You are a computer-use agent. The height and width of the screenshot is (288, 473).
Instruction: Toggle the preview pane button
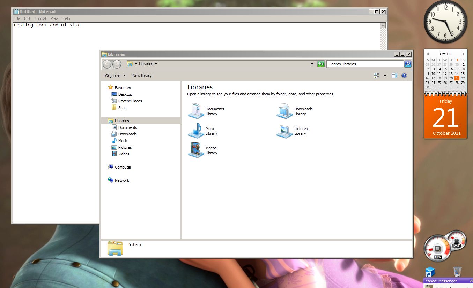pos(394,76)
